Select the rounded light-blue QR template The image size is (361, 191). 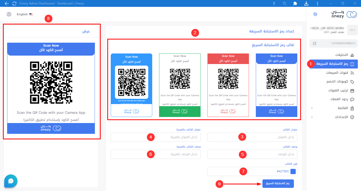pyautogui.click(x=131, y=85)
